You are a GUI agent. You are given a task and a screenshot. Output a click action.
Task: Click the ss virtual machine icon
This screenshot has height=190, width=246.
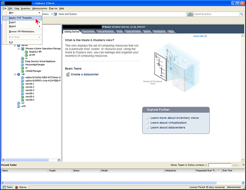23,68
